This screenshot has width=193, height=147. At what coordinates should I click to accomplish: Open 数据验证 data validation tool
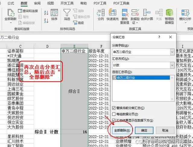pyautogui.click(x=135, y=16)
